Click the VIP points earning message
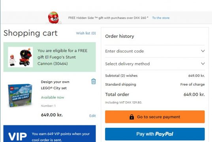The height and width of the screenshot is (142, 212). pos(61,137)
